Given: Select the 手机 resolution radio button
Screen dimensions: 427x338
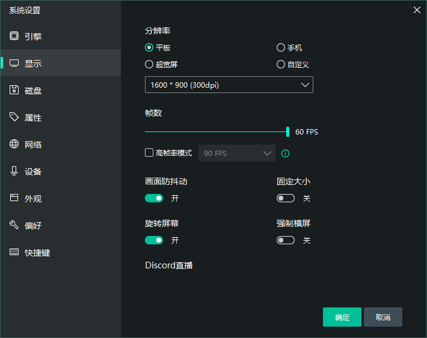Looking at the screenshot, I should click(281, 48).
